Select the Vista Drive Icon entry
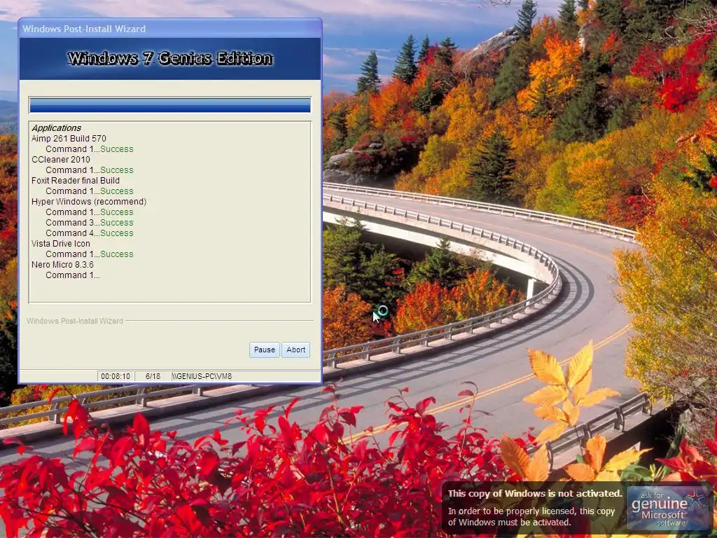 click(x=60, y=244)
